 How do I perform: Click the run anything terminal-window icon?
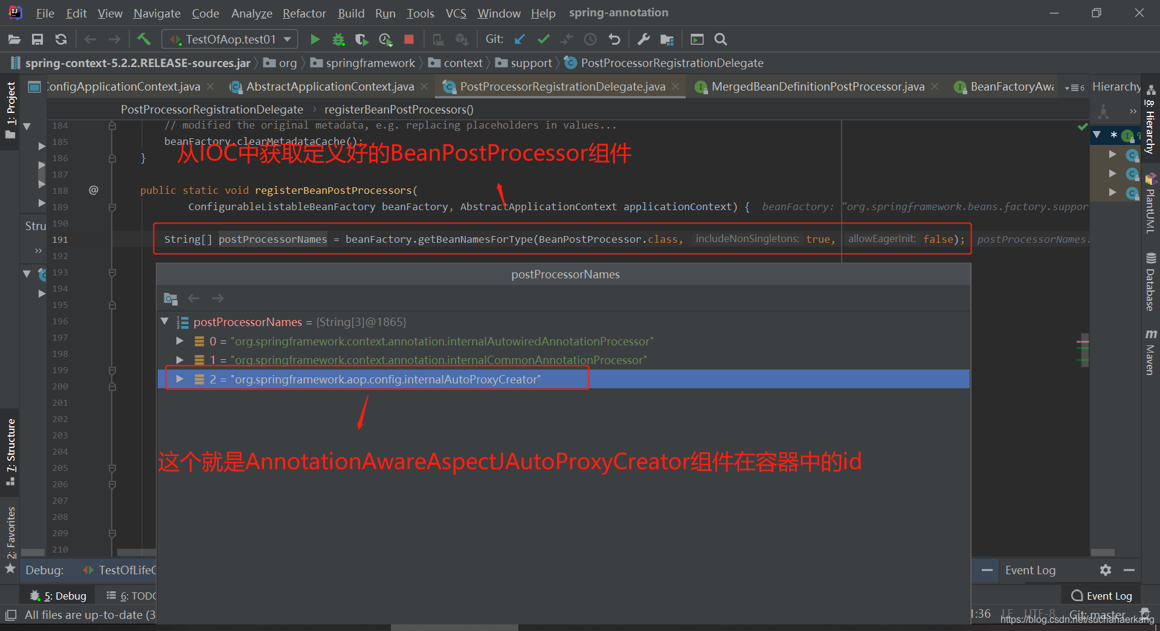pos(697,39)
